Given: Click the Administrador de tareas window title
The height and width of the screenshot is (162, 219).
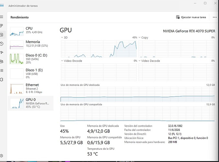Looking at the screenshot, I should click(x=23, y=6).
